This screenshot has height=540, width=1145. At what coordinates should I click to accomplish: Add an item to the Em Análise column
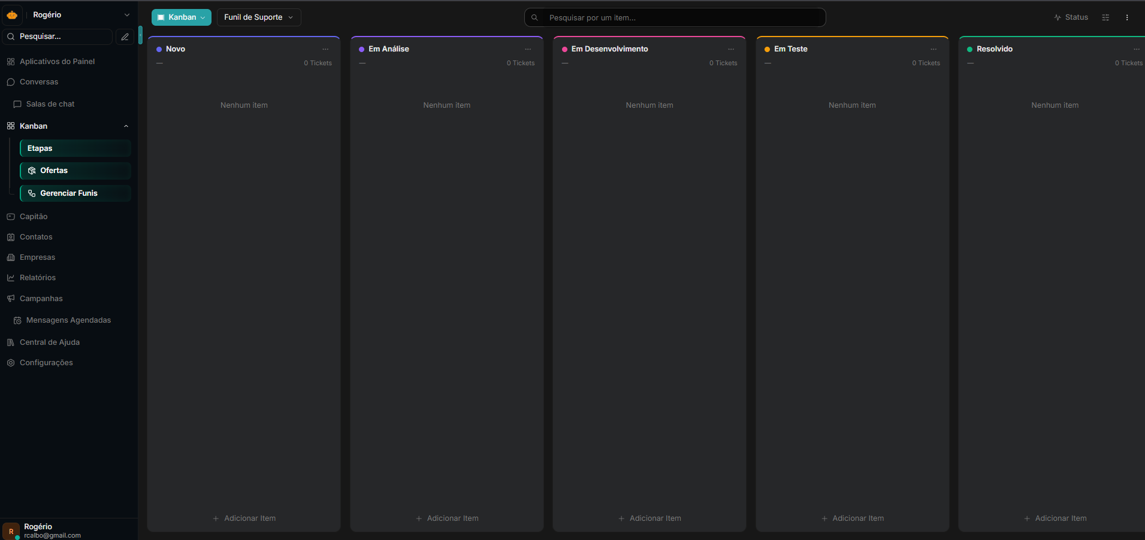tap(447, 518)
